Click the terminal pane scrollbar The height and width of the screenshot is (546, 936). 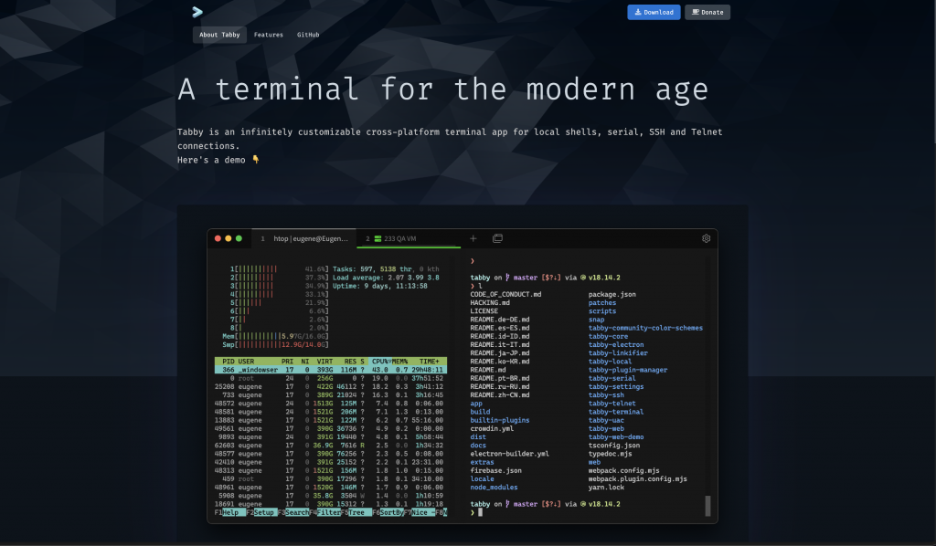coord(707,506)
